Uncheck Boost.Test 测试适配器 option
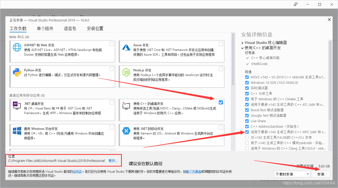This screenshot has height=188, width=338. (x=247, y=110)
